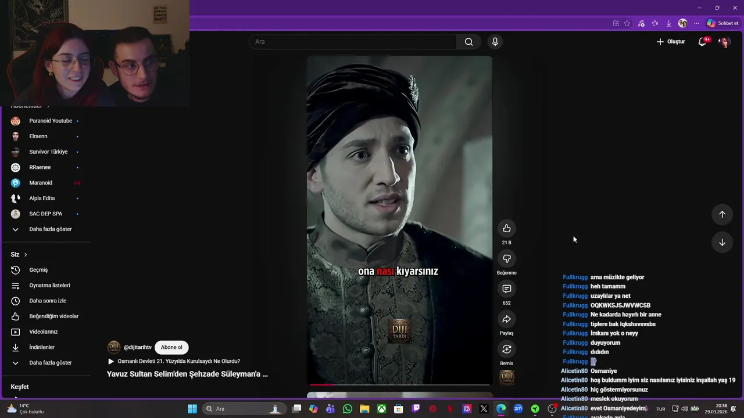Open WhatsApp from the taskbar

click(348, 409)
